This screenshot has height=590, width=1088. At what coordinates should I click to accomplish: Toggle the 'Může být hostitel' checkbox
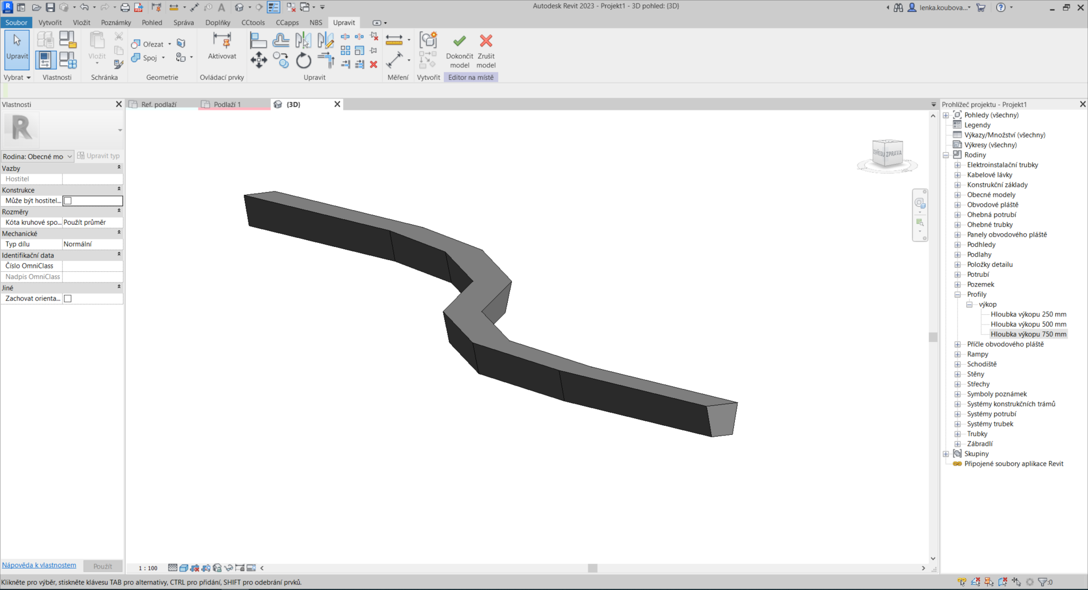click(x=68, y=200)
